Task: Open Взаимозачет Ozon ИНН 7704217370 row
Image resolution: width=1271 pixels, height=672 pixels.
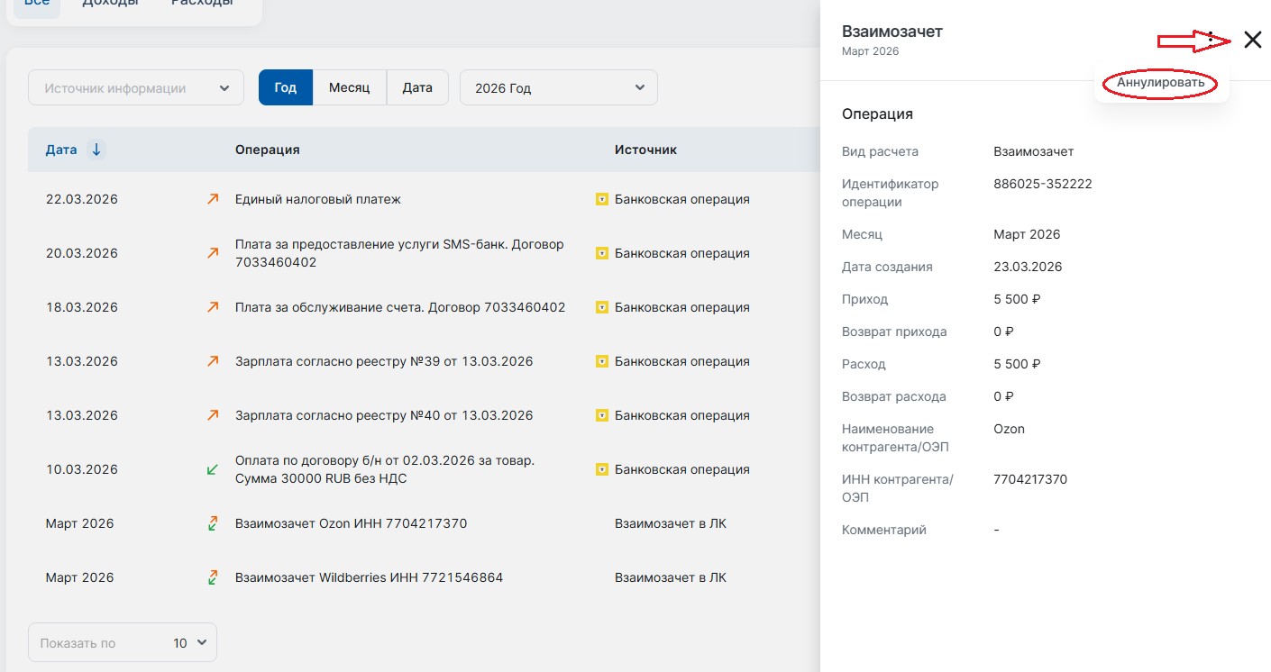Action: tap(351, 523)
